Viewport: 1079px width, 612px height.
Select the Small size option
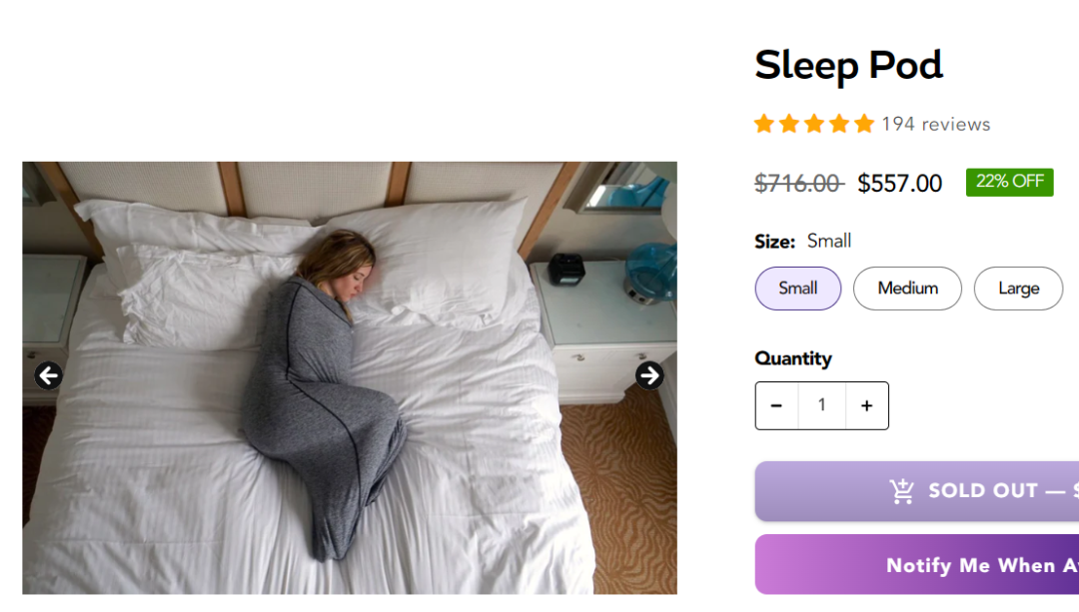797,289
